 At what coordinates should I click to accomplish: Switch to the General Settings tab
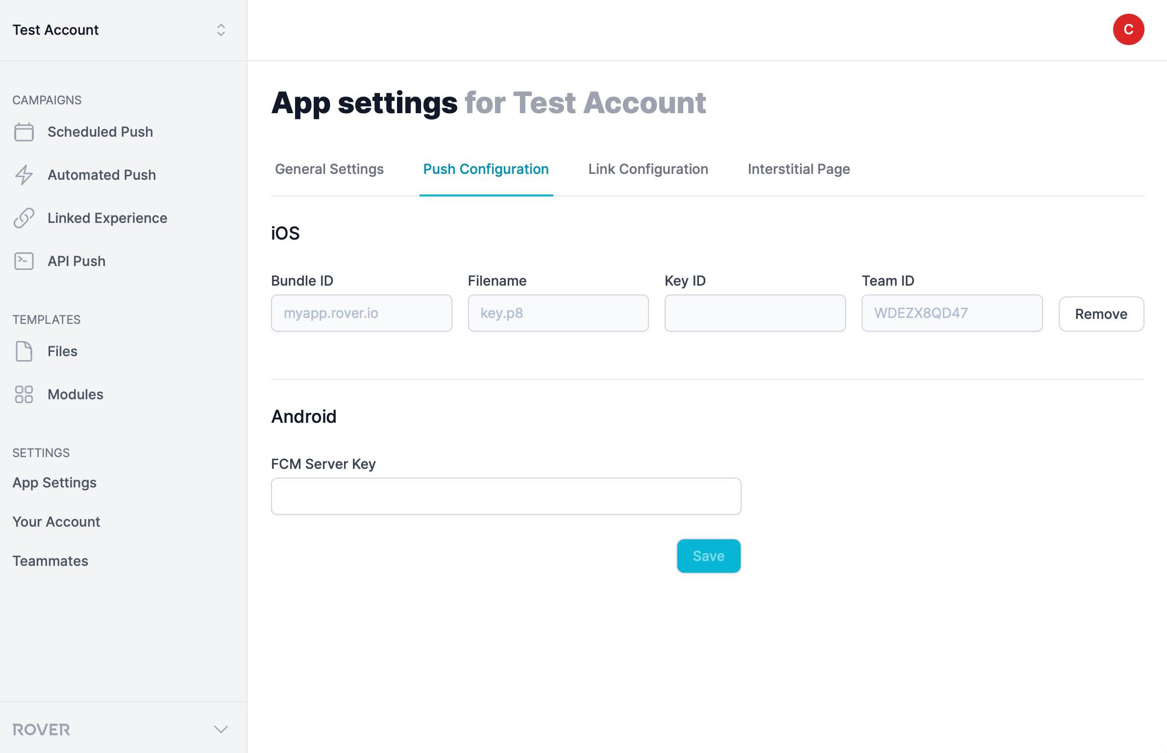tap(329, 169)
